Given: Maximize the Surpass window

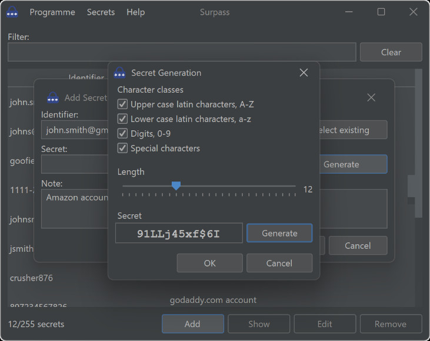Looking at the screenshot, I should [381, 12].
